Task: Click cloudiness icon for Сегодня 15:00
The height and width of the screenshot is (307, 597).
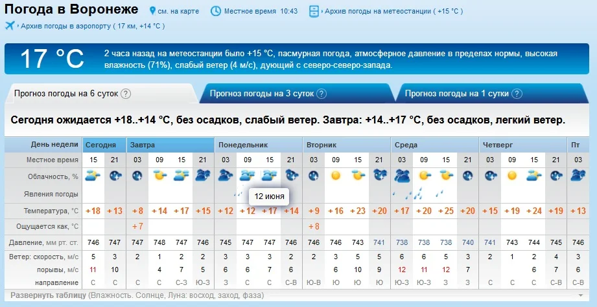Action: click(93, 176)
